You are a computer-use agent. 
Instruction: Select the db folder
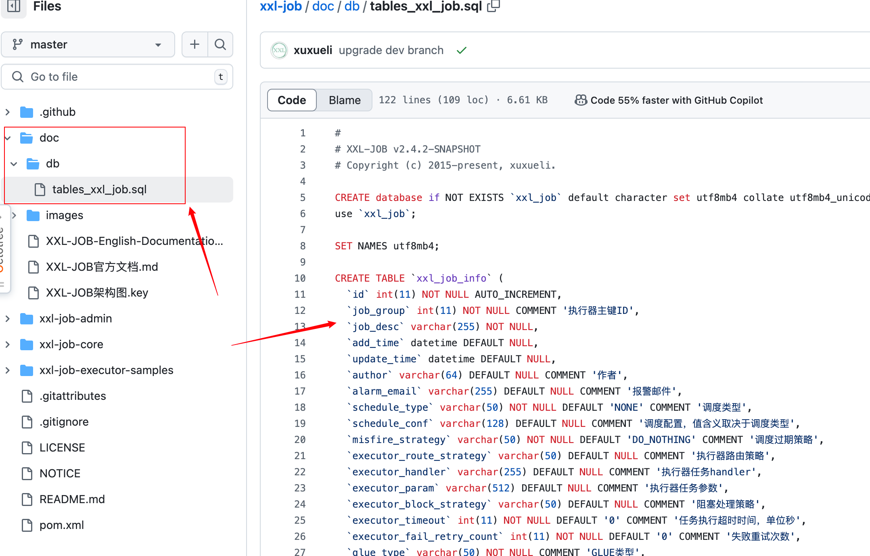click(53, 164)
